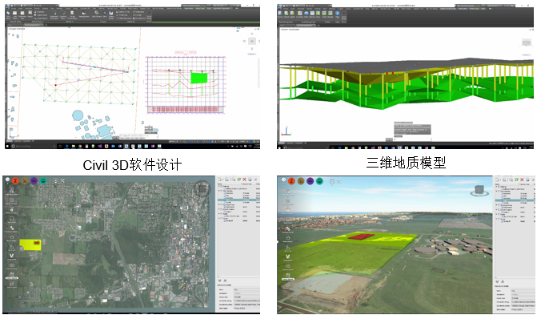Viewport: 537px width, 315px height.
Task: Click the green refresh icon in 3D terrain window's panel toolbar
Action: pos(516,180)
